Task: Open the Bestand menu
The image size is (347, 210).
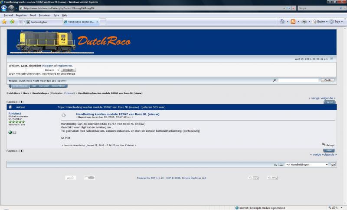Action: (8, 15)
